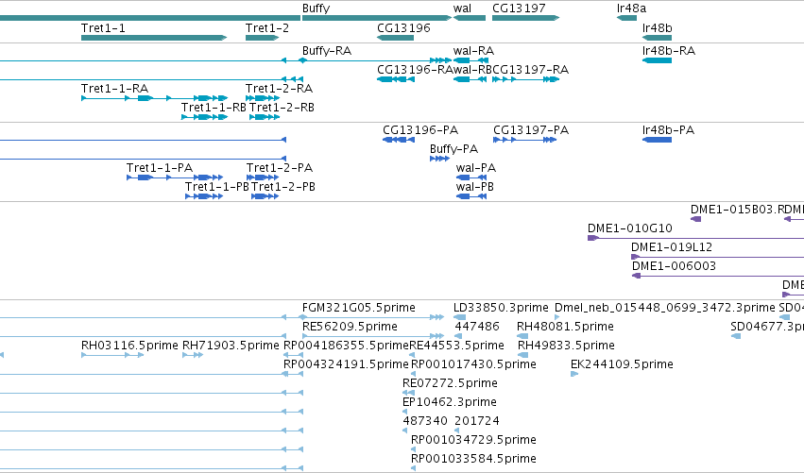Click the Ir48b-PA protein glyph
This screenshot has height=473, width=804.
(x=657, y=140)
